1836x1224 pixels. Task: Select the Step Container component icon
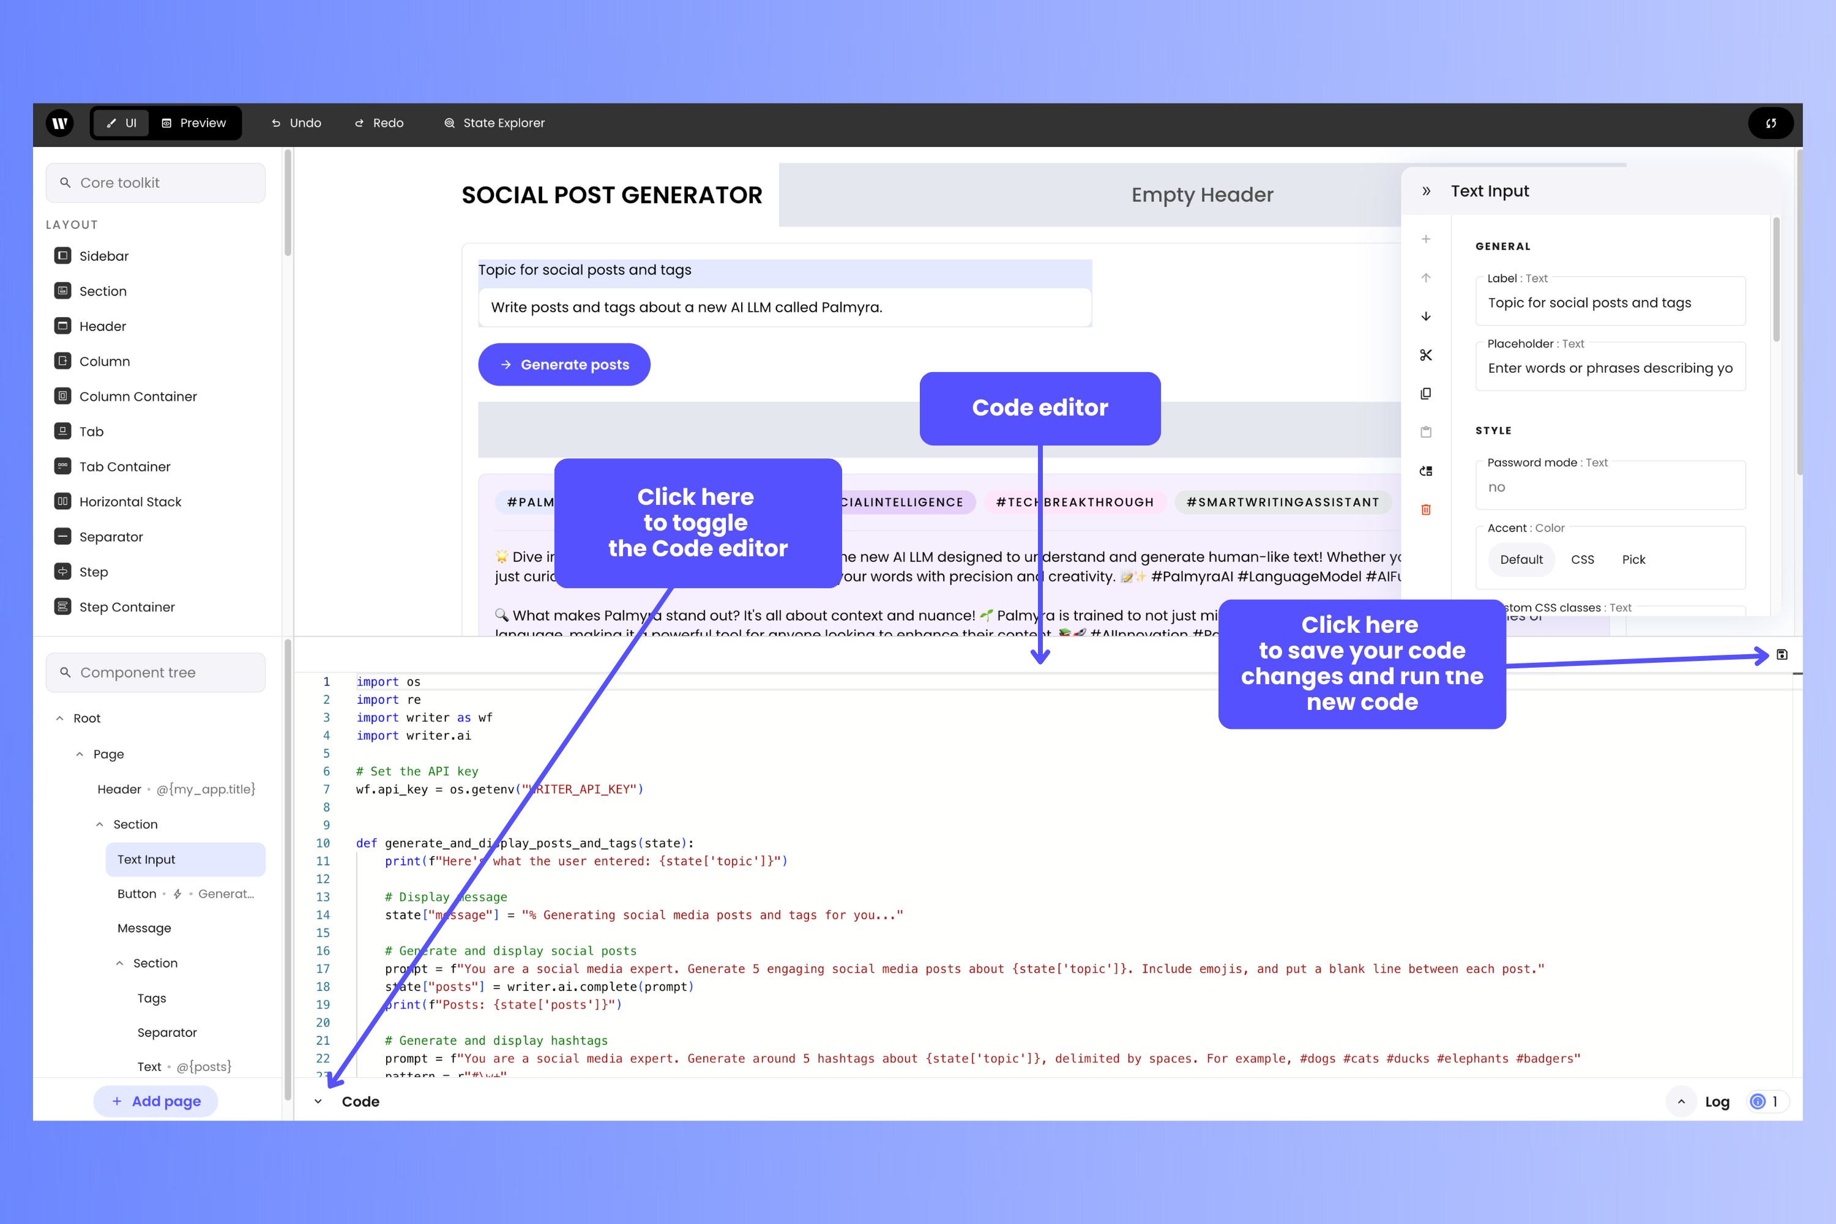tap(62, 606)
